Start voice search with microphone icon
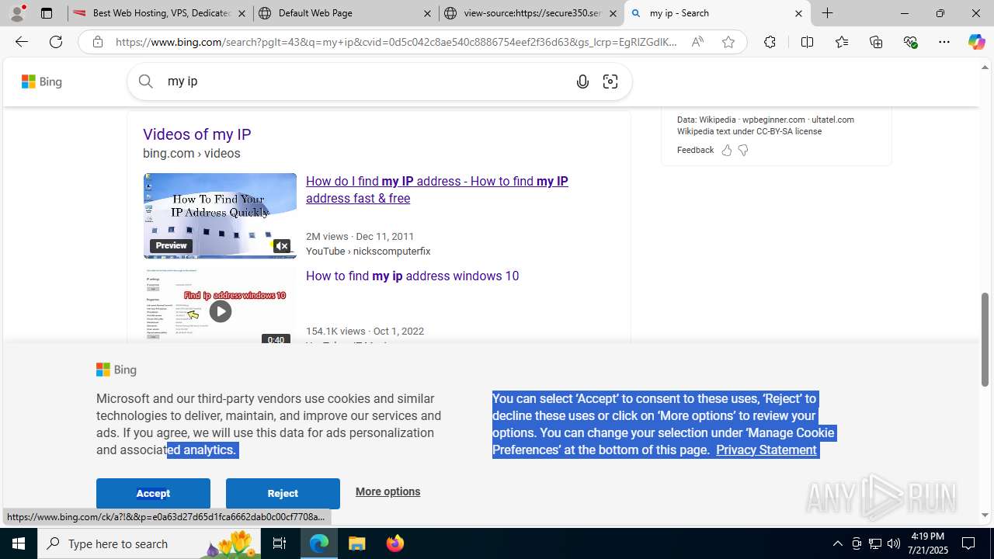Image resolution: width=994 pixels, height=559 pixels. point(582,82)
